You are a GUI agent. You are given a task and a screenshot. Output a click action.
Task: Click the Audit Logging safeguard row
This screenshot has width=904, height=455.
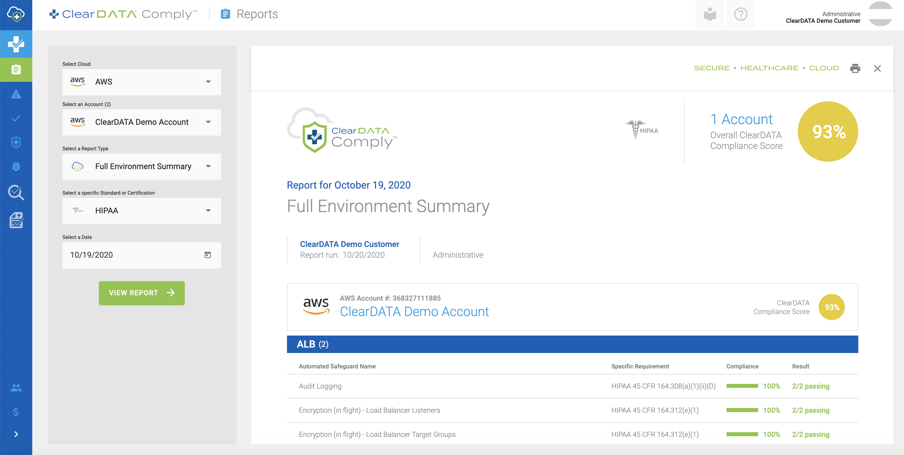pos(572,386)
